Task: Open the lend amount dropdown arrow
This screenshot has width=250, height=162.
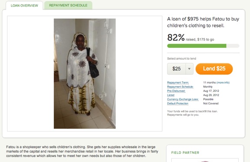Action: point(190,69)
